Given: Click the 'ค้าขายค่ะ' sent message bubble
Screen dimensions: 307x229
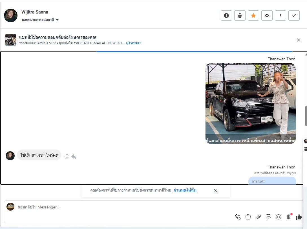Looking at the screenshot, I should (x=272, y=181).
